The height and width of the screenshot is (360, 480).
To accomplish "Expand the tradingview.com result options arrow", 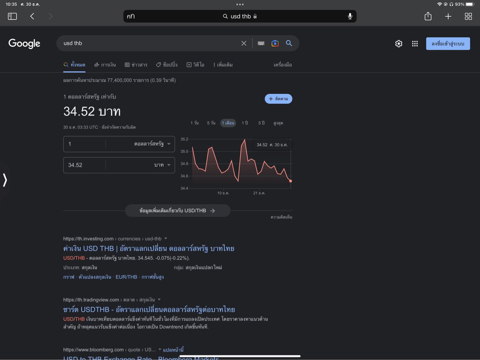I will tap(159, 300).
